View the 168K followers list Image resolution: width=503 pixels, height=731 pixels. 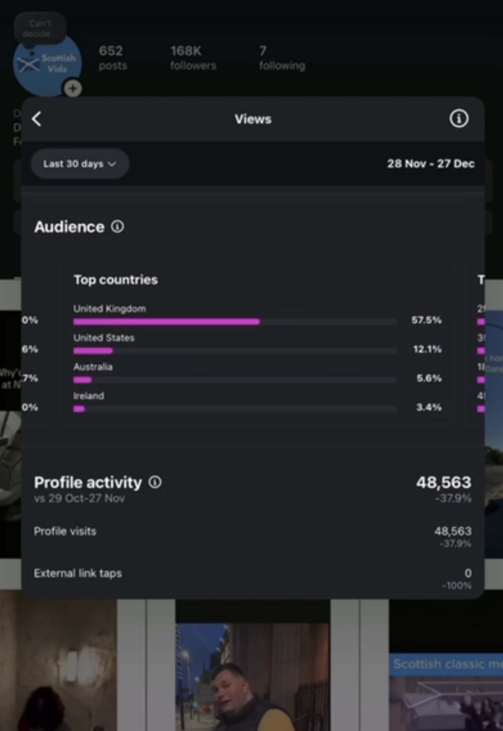point(193,58)
